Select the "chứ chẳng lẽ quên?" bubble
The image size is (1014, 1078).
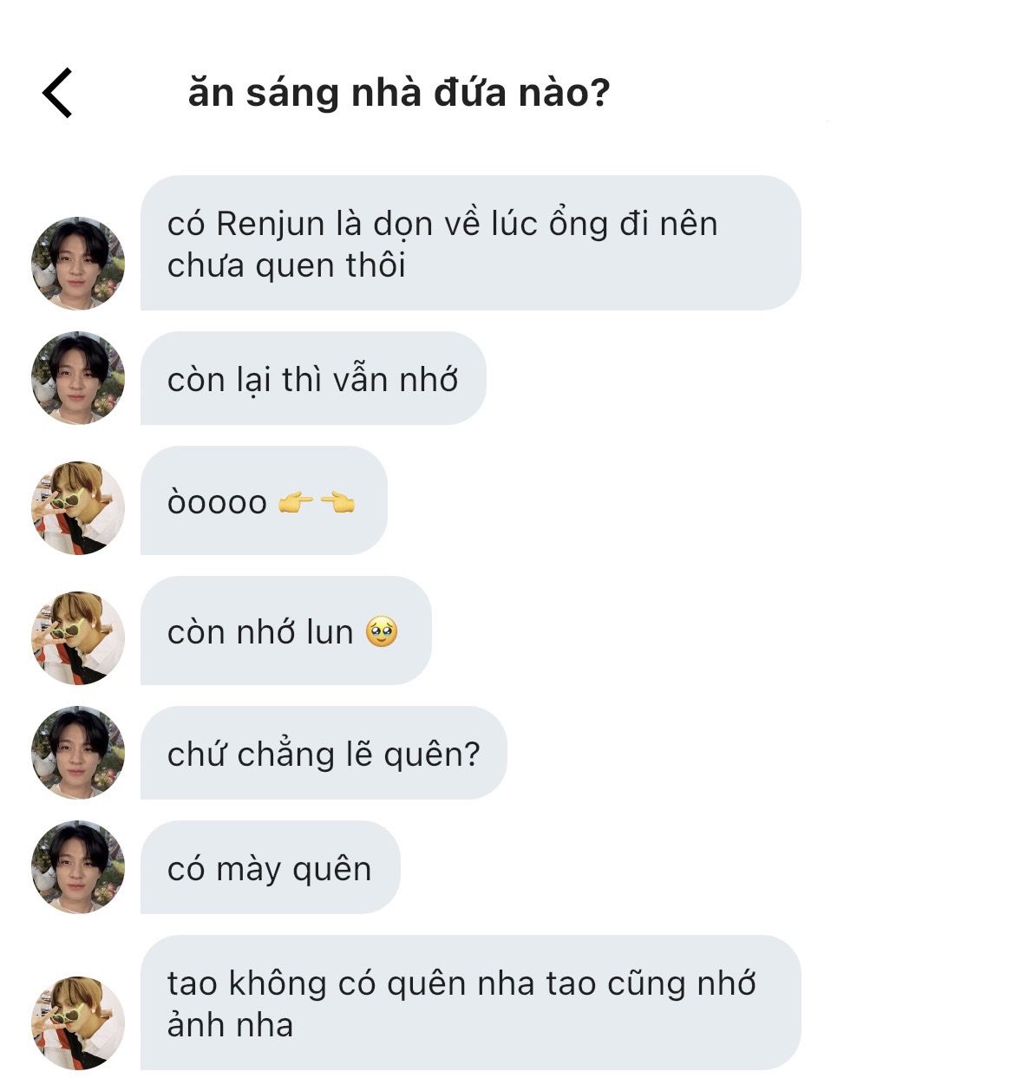pos(323,754)
